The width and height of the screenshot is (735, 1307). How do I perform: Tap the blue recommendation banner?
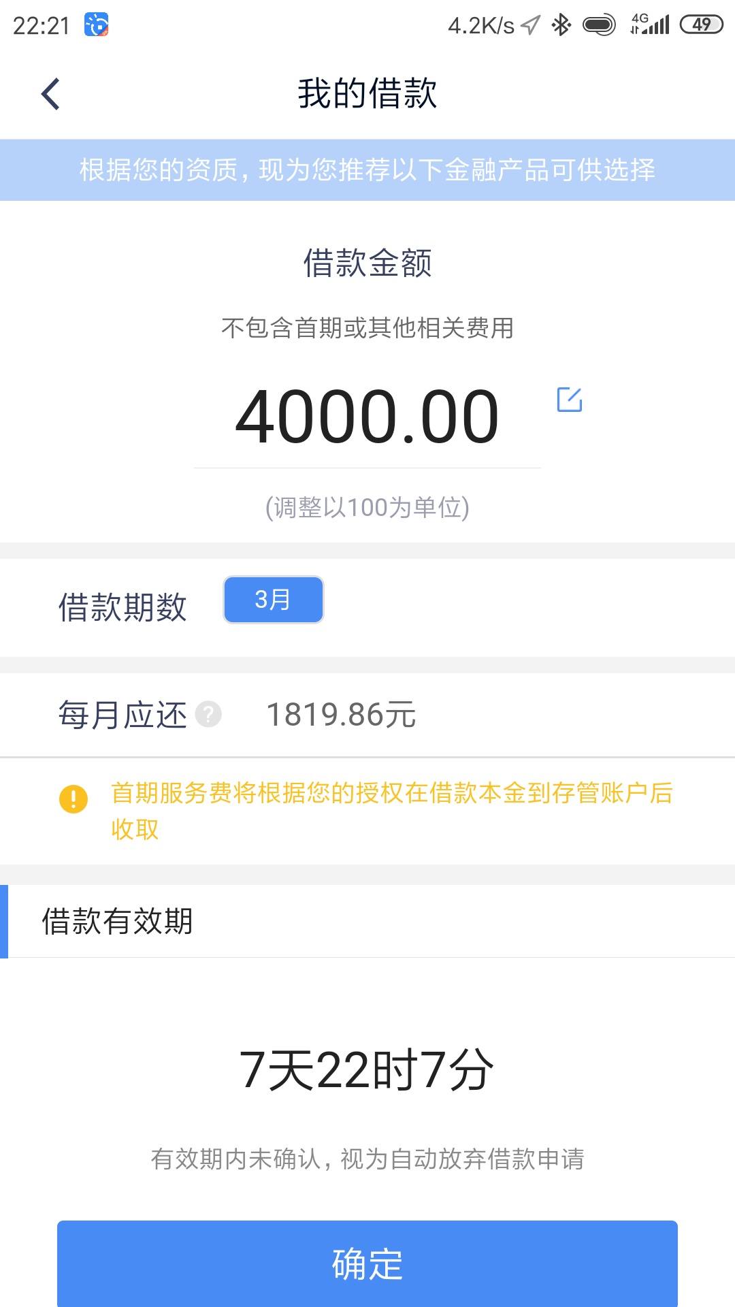[367, 170]
